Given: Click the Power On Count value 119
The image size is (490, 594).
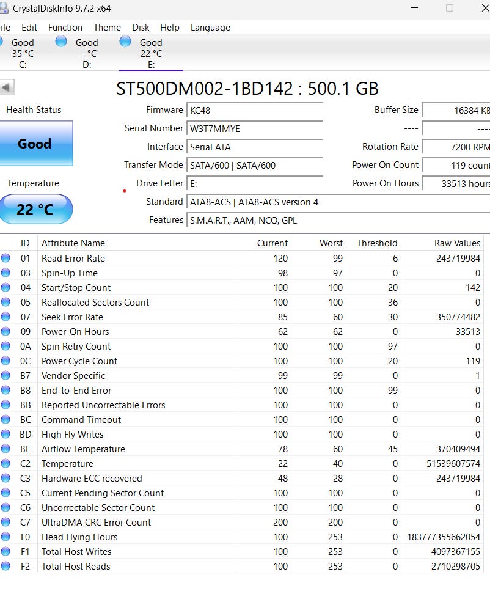Looking at the screenshot, I should [456, 166].
